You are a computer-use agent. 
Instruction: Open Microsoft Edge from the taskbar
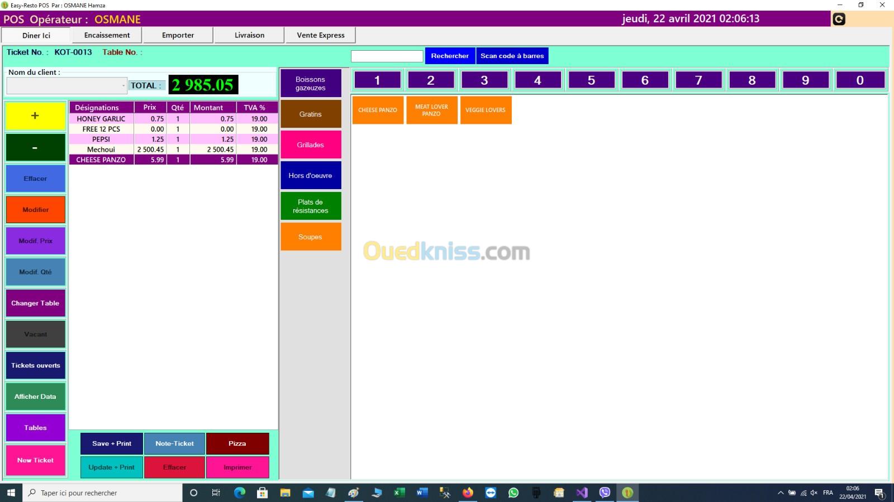coord(240,493)
